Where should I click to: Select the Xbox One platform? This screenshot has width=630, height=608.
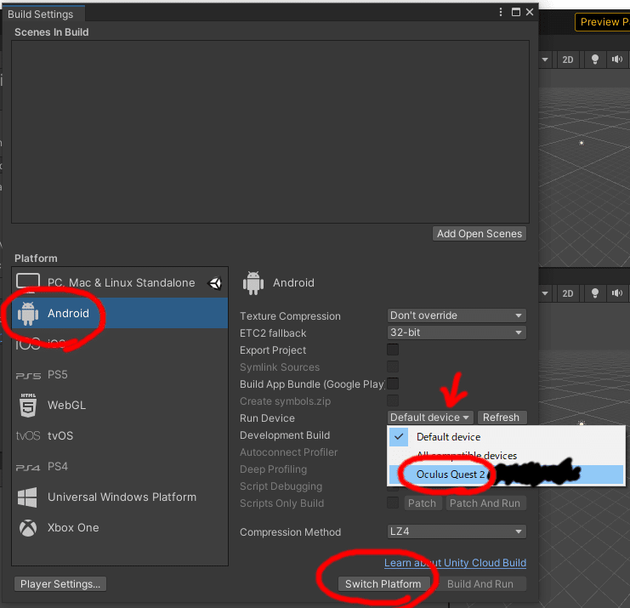[120, 527]
